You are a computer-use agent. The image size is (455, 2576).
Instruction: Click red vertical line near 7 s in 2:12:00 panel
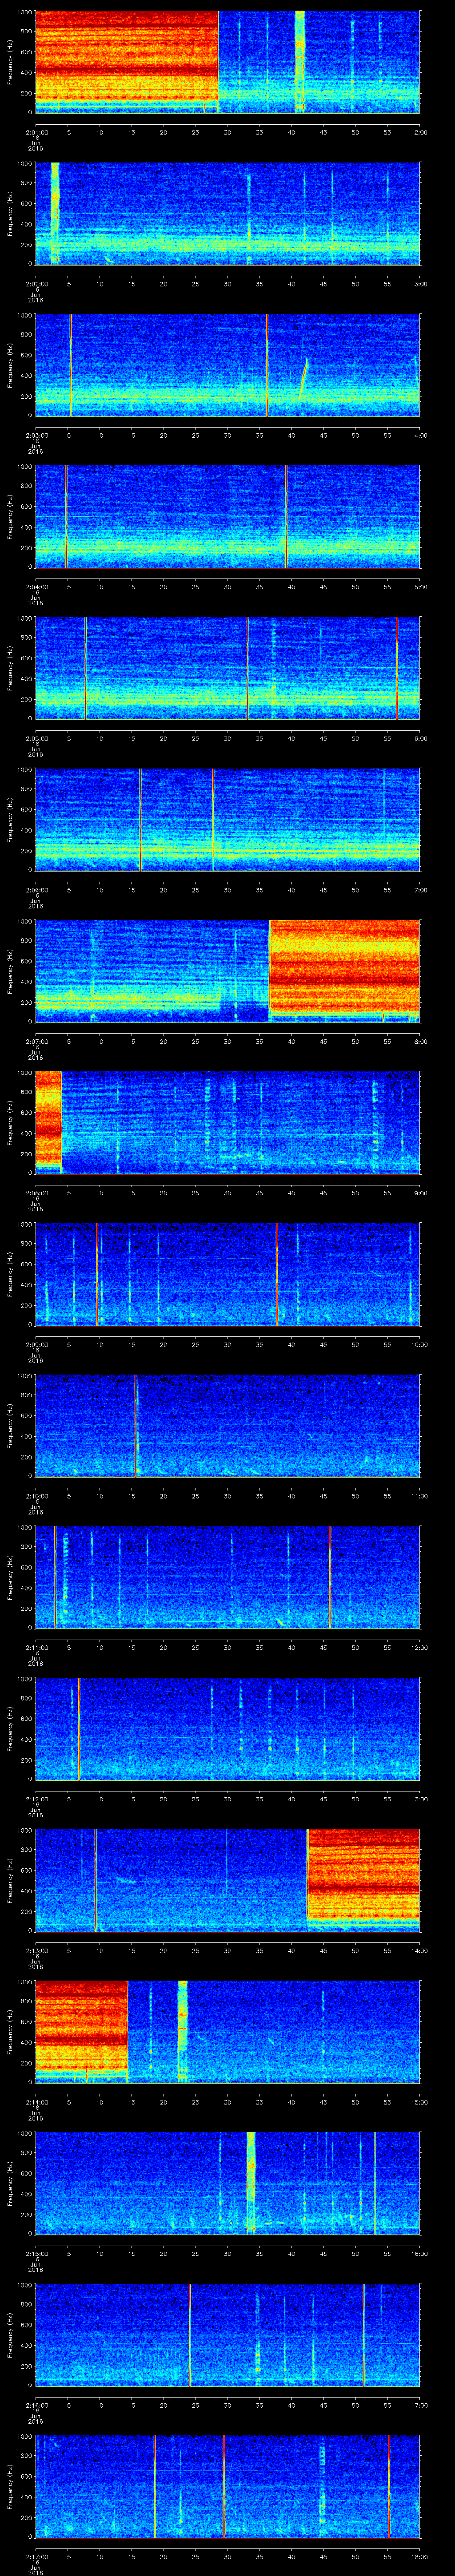point(78,1728)
